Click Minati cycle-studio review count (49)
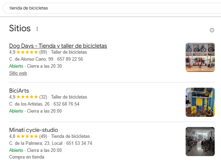Viewport: 221px width, 168px height. [43, 136]
